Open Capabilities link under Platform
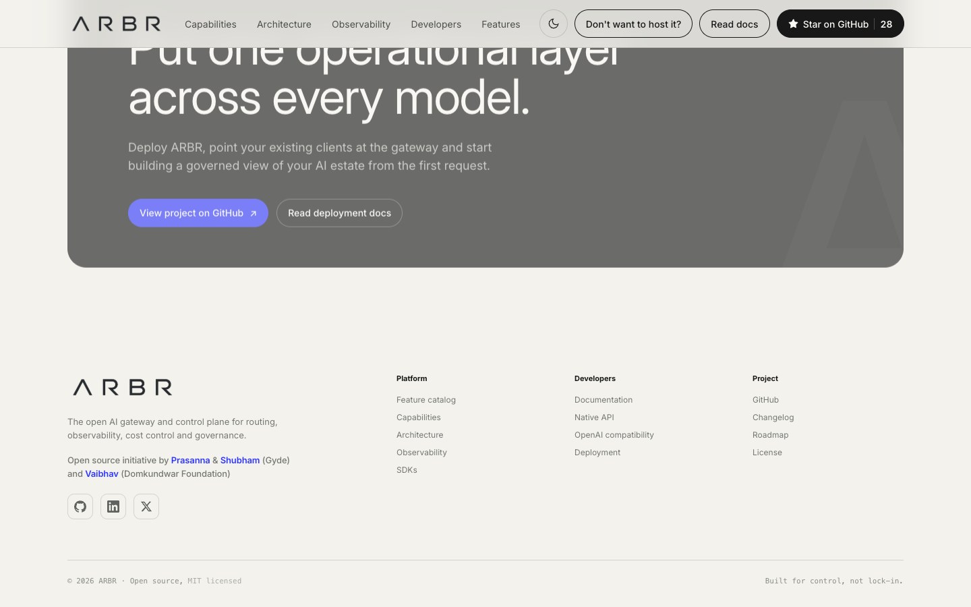 pos(419,417)
